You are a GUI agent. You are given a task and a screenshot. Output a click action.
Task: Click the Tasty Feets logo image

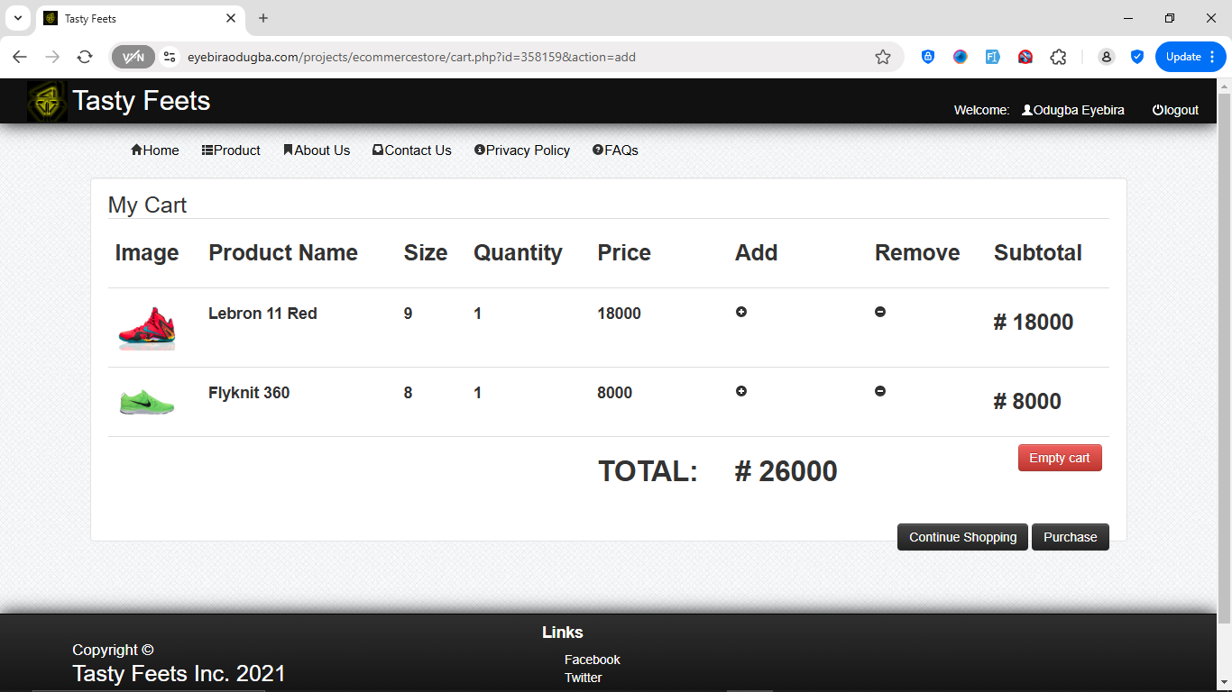47,101
